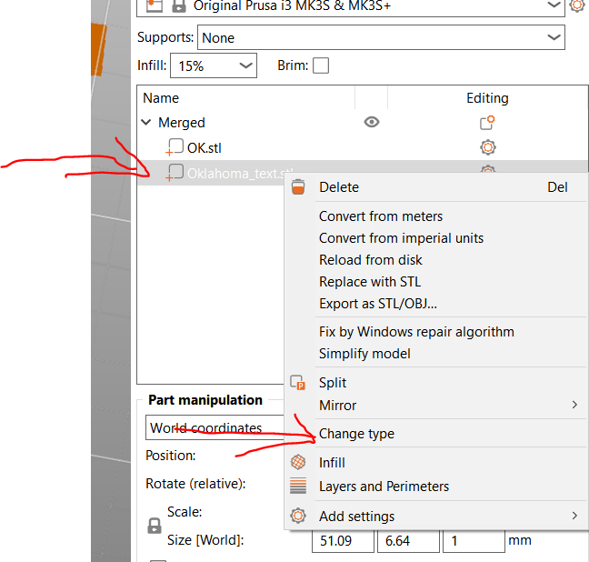Toggle the Brim checkbox
Screen dimensions: 589x562
321,65
